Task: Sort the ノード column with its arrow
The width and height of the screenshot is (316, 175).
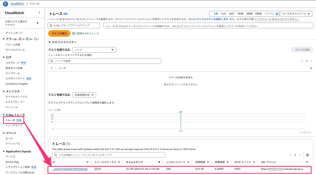Action: 311,68
